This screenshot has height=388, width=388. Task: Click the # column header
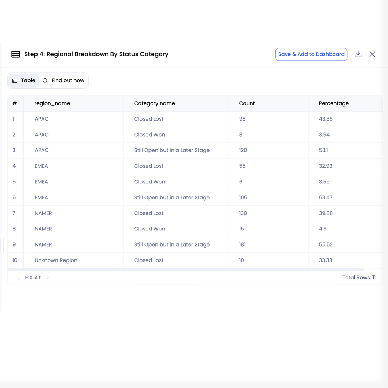point(14,103)
